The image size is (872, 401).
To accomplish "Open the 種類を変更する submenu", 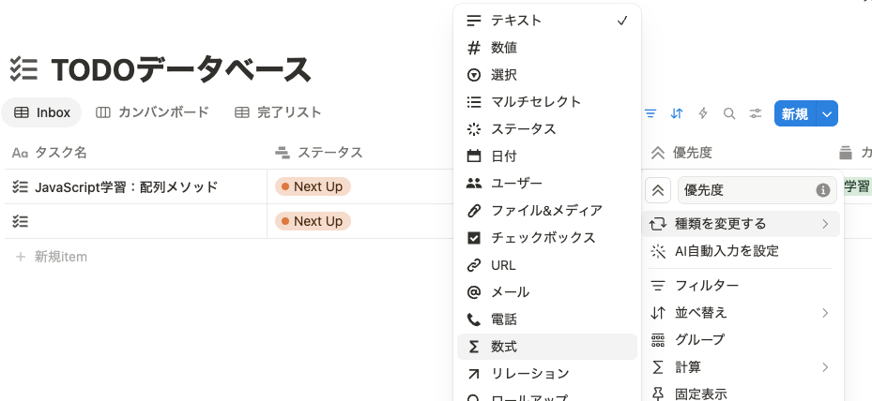I will (x=741, y=224).
